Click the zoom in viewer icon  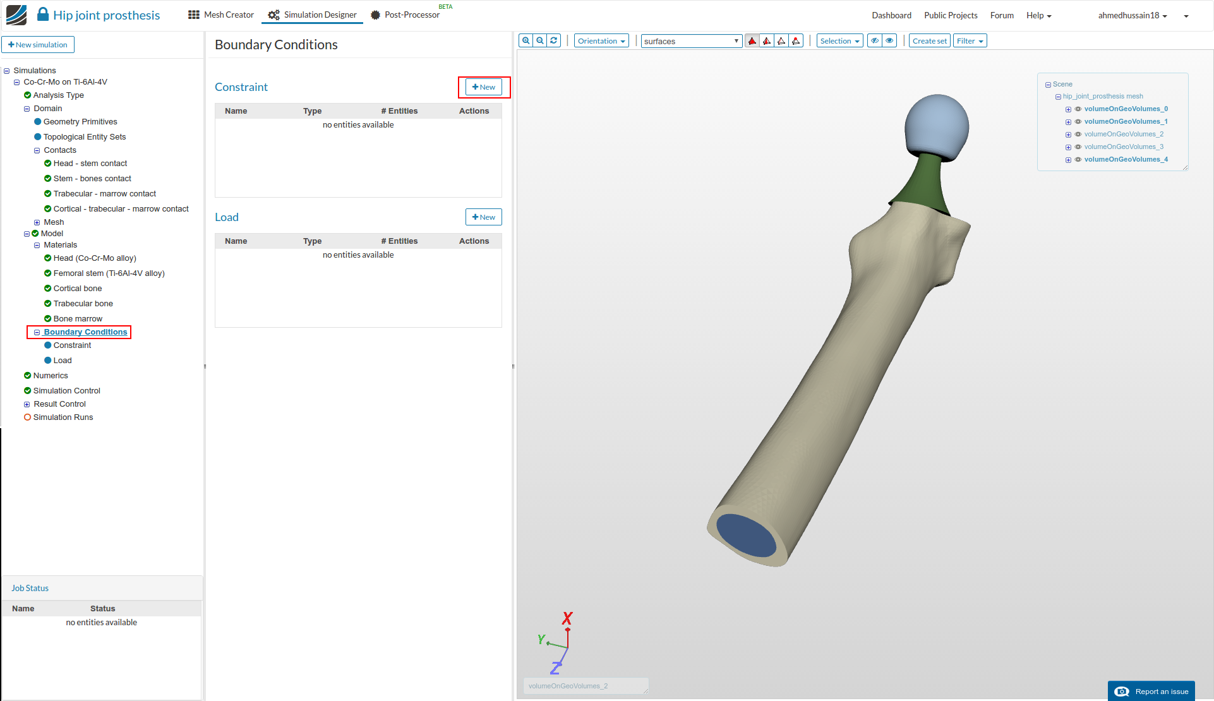(526, 41)
